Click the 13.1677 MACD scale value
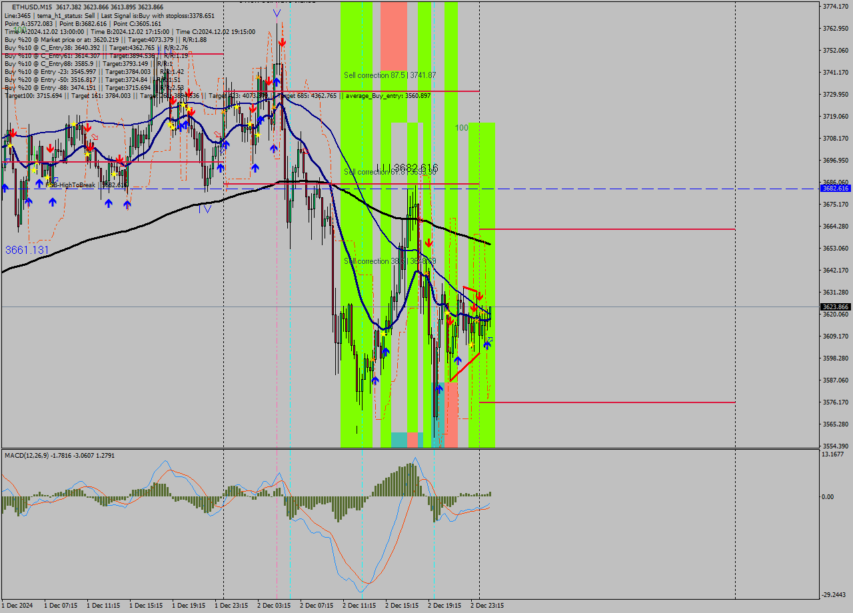The image size is (853, 613). (x=833, y=454)
